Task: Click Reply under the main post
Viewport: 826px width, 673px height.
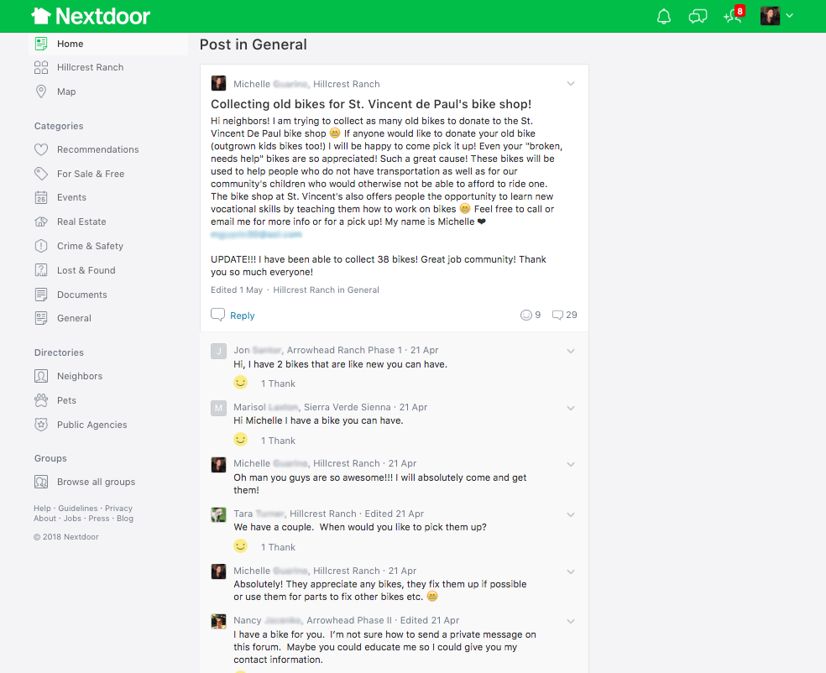Action: (x=243, y=316)
